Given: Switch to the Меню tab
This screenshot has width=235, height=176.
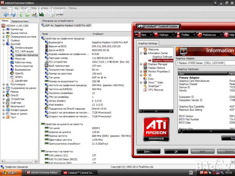Looking at the screenshot, I should tap(5, 21).
